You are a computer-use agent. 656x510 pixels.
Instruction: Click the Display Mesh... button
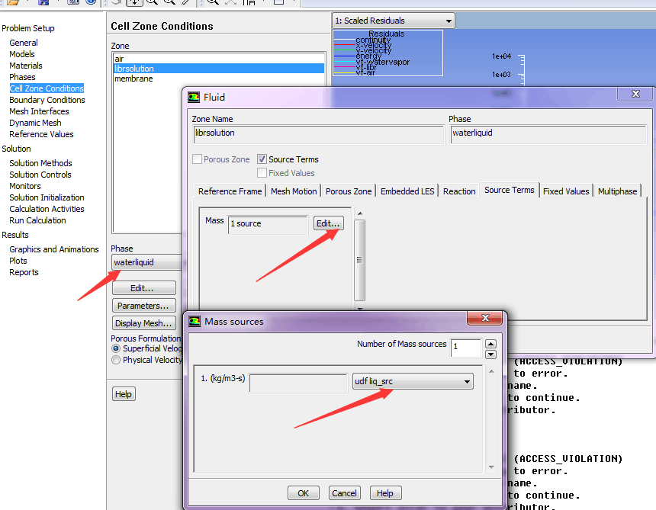click(144, 323)
